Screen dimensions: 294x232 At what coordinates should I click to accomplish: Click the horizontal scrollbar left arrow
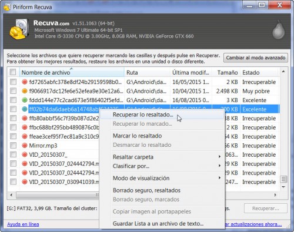click(x=11, y=195)
